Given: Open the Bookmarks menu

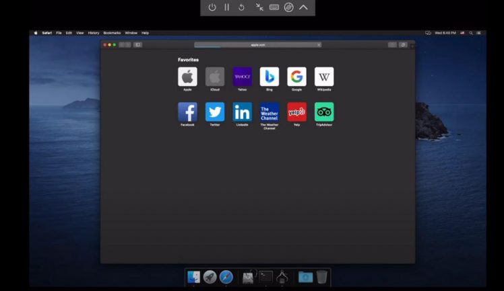Looking at the screenshot, I should click(111, 32).
